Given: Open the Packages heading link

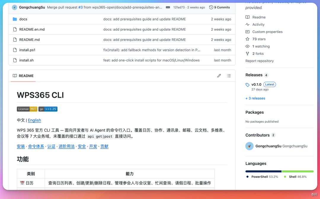Looking at the screenshot, I should pyautogui.click(x=255, y=112).
